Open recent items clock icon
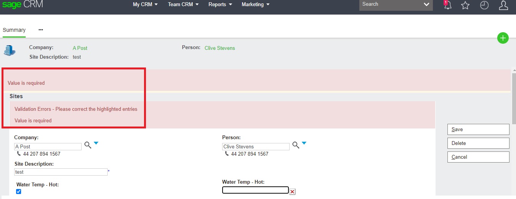This screenshot has height=199, width=516. click(x=484, y=5)
